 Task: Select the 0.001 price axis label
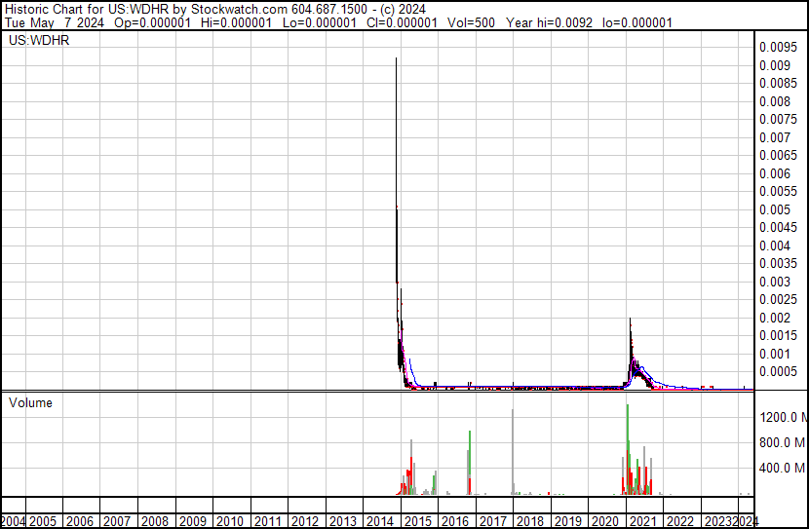[x=775, y=355]
